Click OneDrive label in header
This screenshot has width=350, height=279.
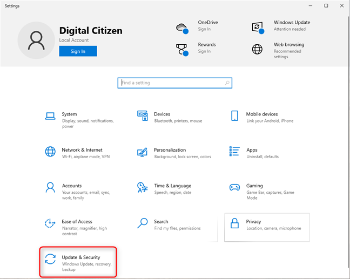(208, 23)
